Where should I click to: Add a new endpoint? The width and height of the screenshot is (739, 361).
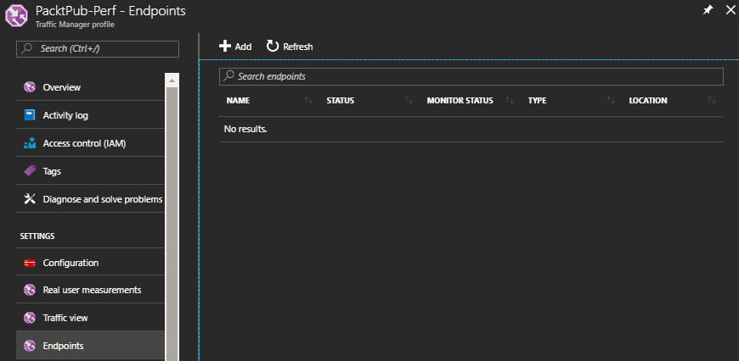coord(235,46)
